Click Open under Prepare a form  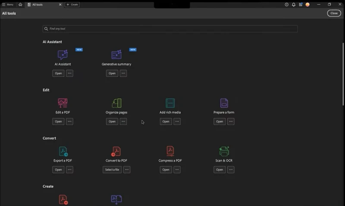pos(220,122)
